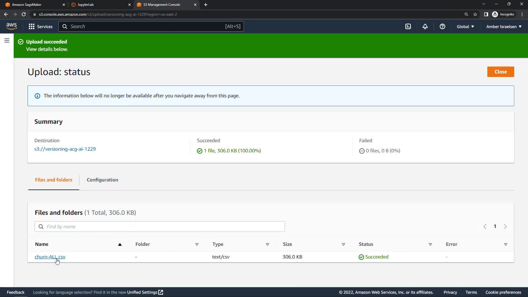
Task: Click the help question mark icon
Action: coord(442,26)
